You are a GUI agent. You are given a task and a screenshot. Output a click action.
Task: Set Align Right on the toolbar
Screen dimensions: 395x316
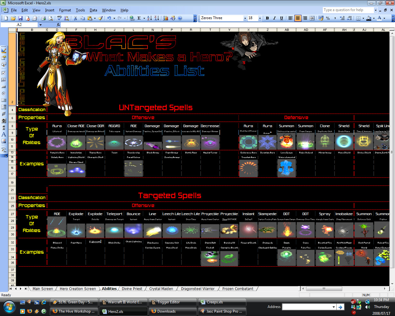pyautogui.click(x=305, y=18)
